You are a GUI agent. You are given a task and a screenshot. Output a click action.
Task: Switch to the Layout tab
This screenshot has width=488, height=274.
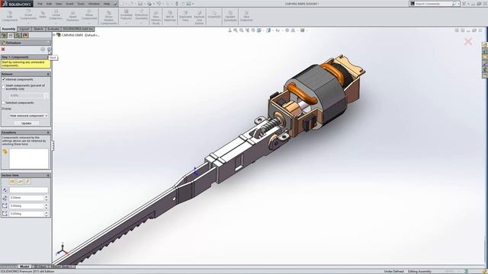24,29
